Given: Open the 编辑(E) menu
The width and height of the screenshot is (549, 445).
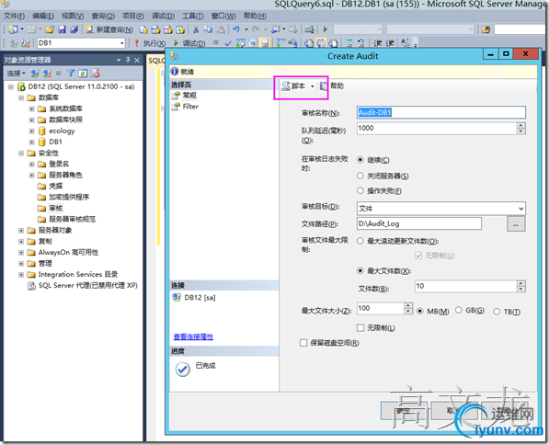Looking at the screenshot, I should (x=43, y=16).
